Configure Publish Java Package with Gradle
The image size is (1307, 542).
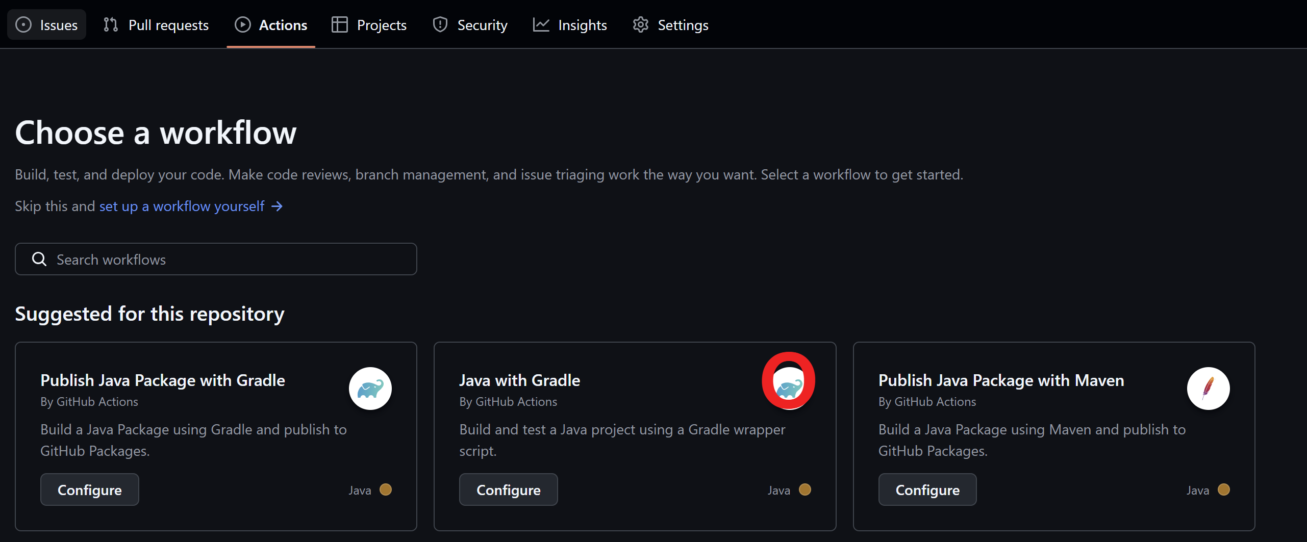point(90,489)
